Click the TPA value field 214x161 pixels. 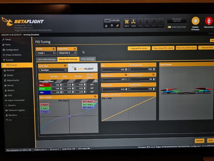click(x=114, y=70)
